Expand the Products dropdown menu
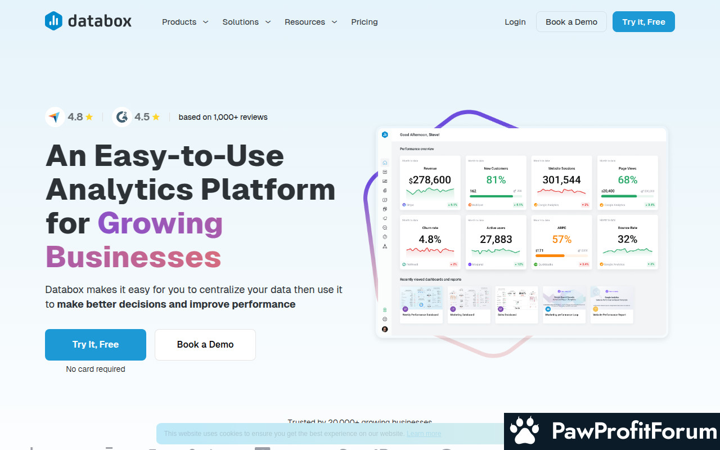 [185, 22]
